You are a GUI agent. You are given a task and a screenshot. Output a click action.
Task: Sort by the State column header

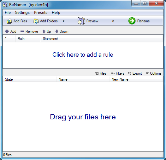(x=30, y=79)
